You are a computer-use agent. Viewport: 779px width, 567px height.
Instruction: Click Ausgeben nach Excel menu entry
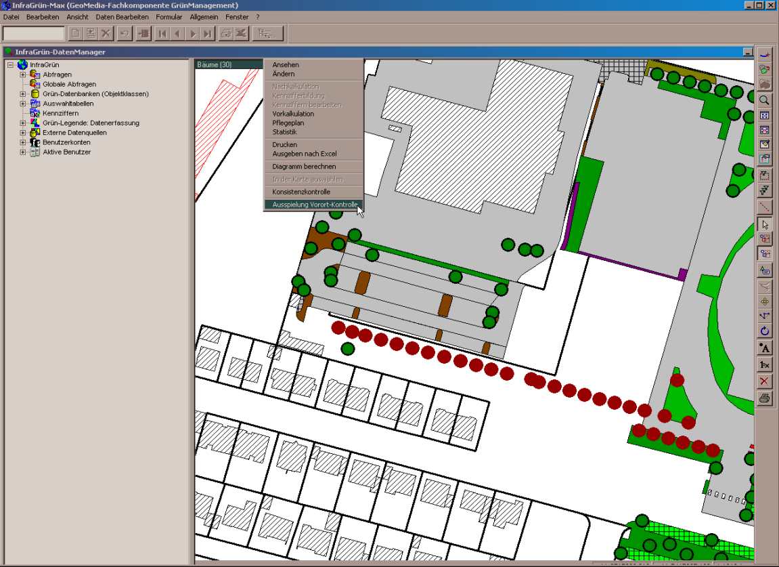point(304,154)
